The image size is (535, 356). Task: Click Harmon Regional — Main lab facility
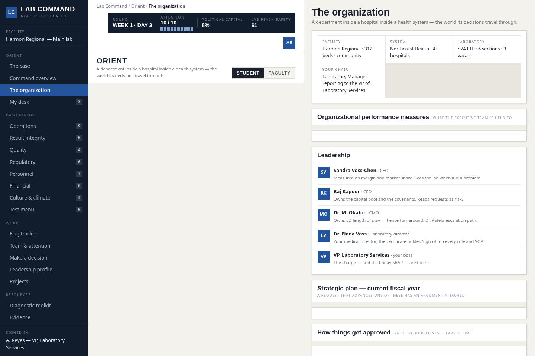[39, 39]
